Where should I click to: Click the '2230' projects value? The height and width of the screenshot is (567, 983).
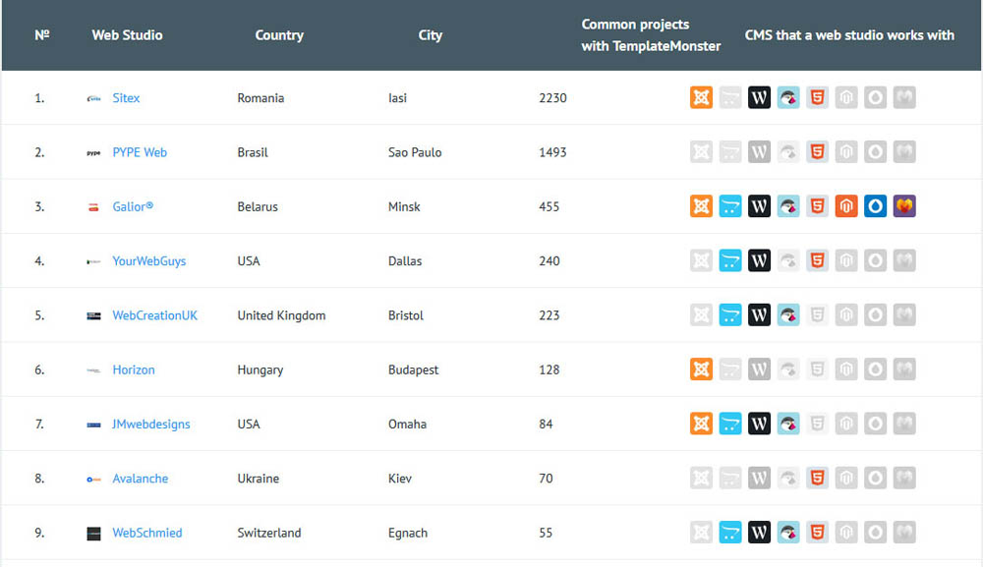point(552,97)
